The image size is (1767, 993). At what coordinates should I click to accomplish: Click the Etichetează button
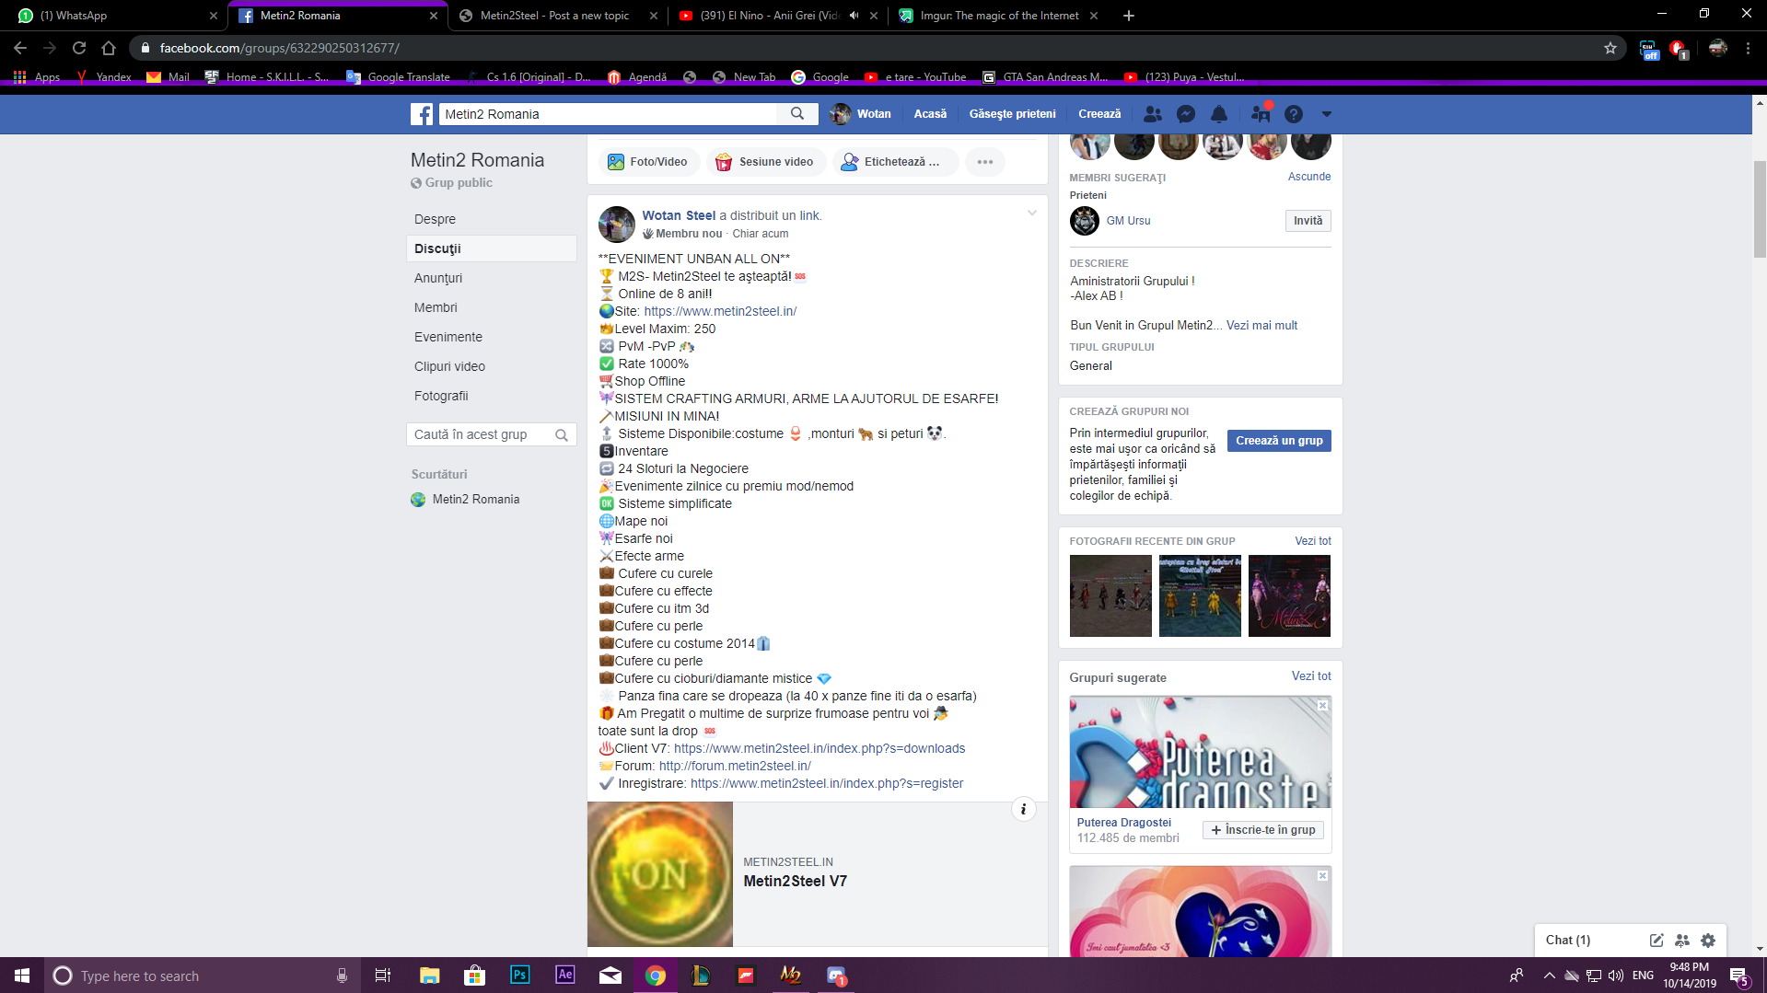895,162
